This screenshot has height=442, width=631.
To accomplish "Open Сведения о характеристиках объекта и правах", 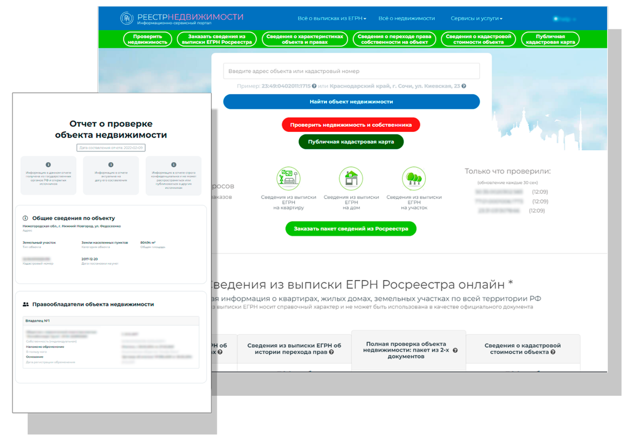I will point(304,39).
